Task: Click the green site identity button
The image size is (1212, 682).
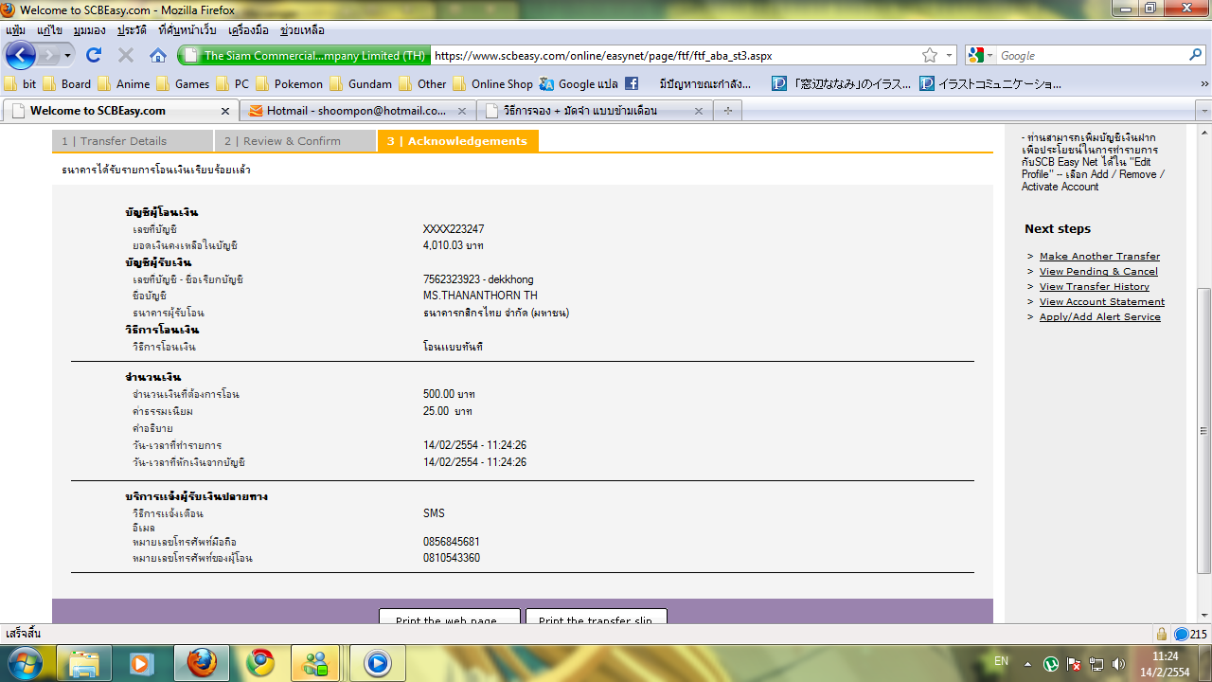Action: (x=304, y=56)
